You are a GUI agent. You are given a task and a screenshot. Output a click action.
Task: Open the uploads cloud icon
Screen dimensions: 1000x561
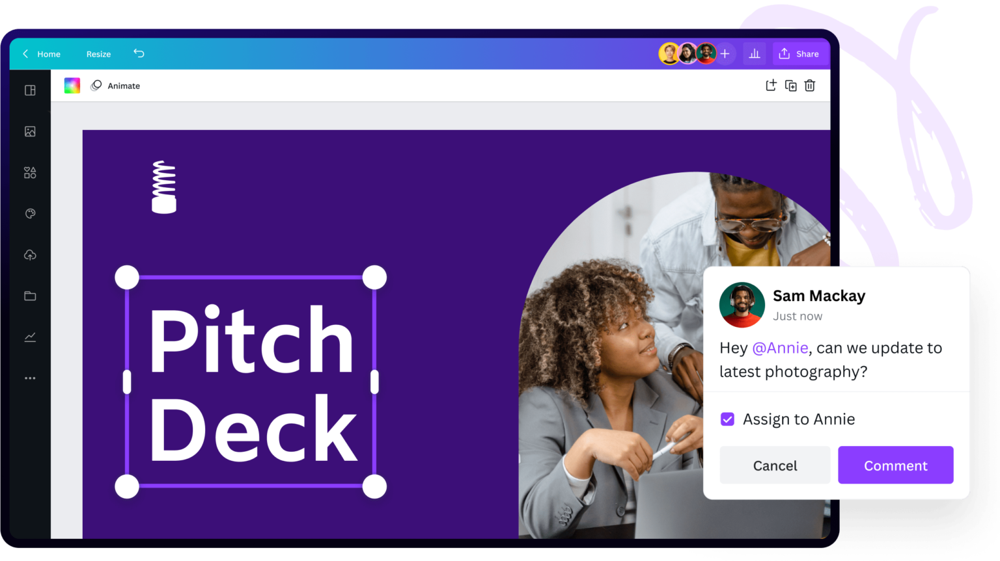click(x=30, y=255)
